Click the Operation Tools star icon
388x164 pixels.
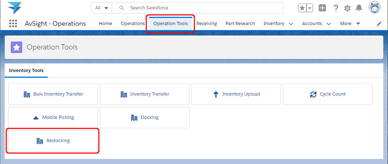point(17,47)
